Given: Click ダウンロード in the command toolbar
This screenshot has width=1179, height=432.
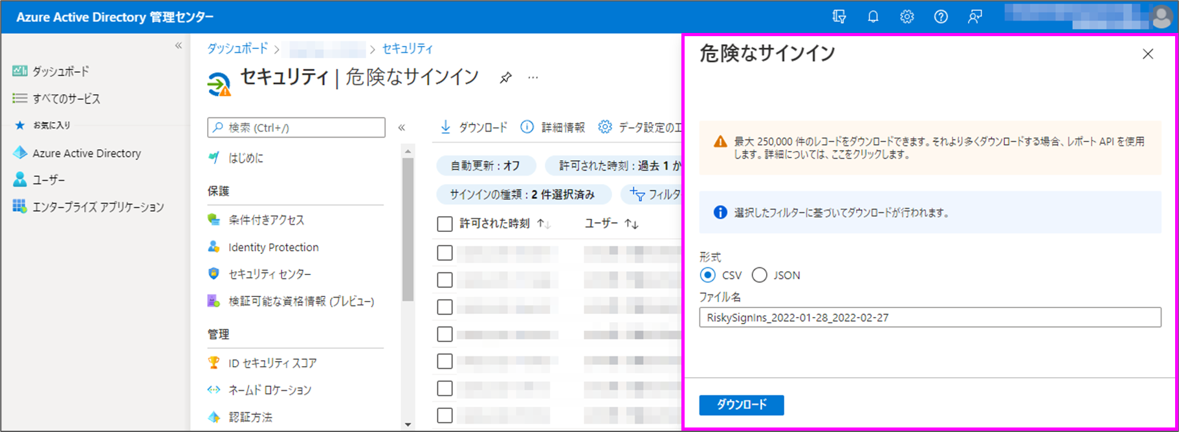Looking at the screenshot, I should tap(474, 127).
